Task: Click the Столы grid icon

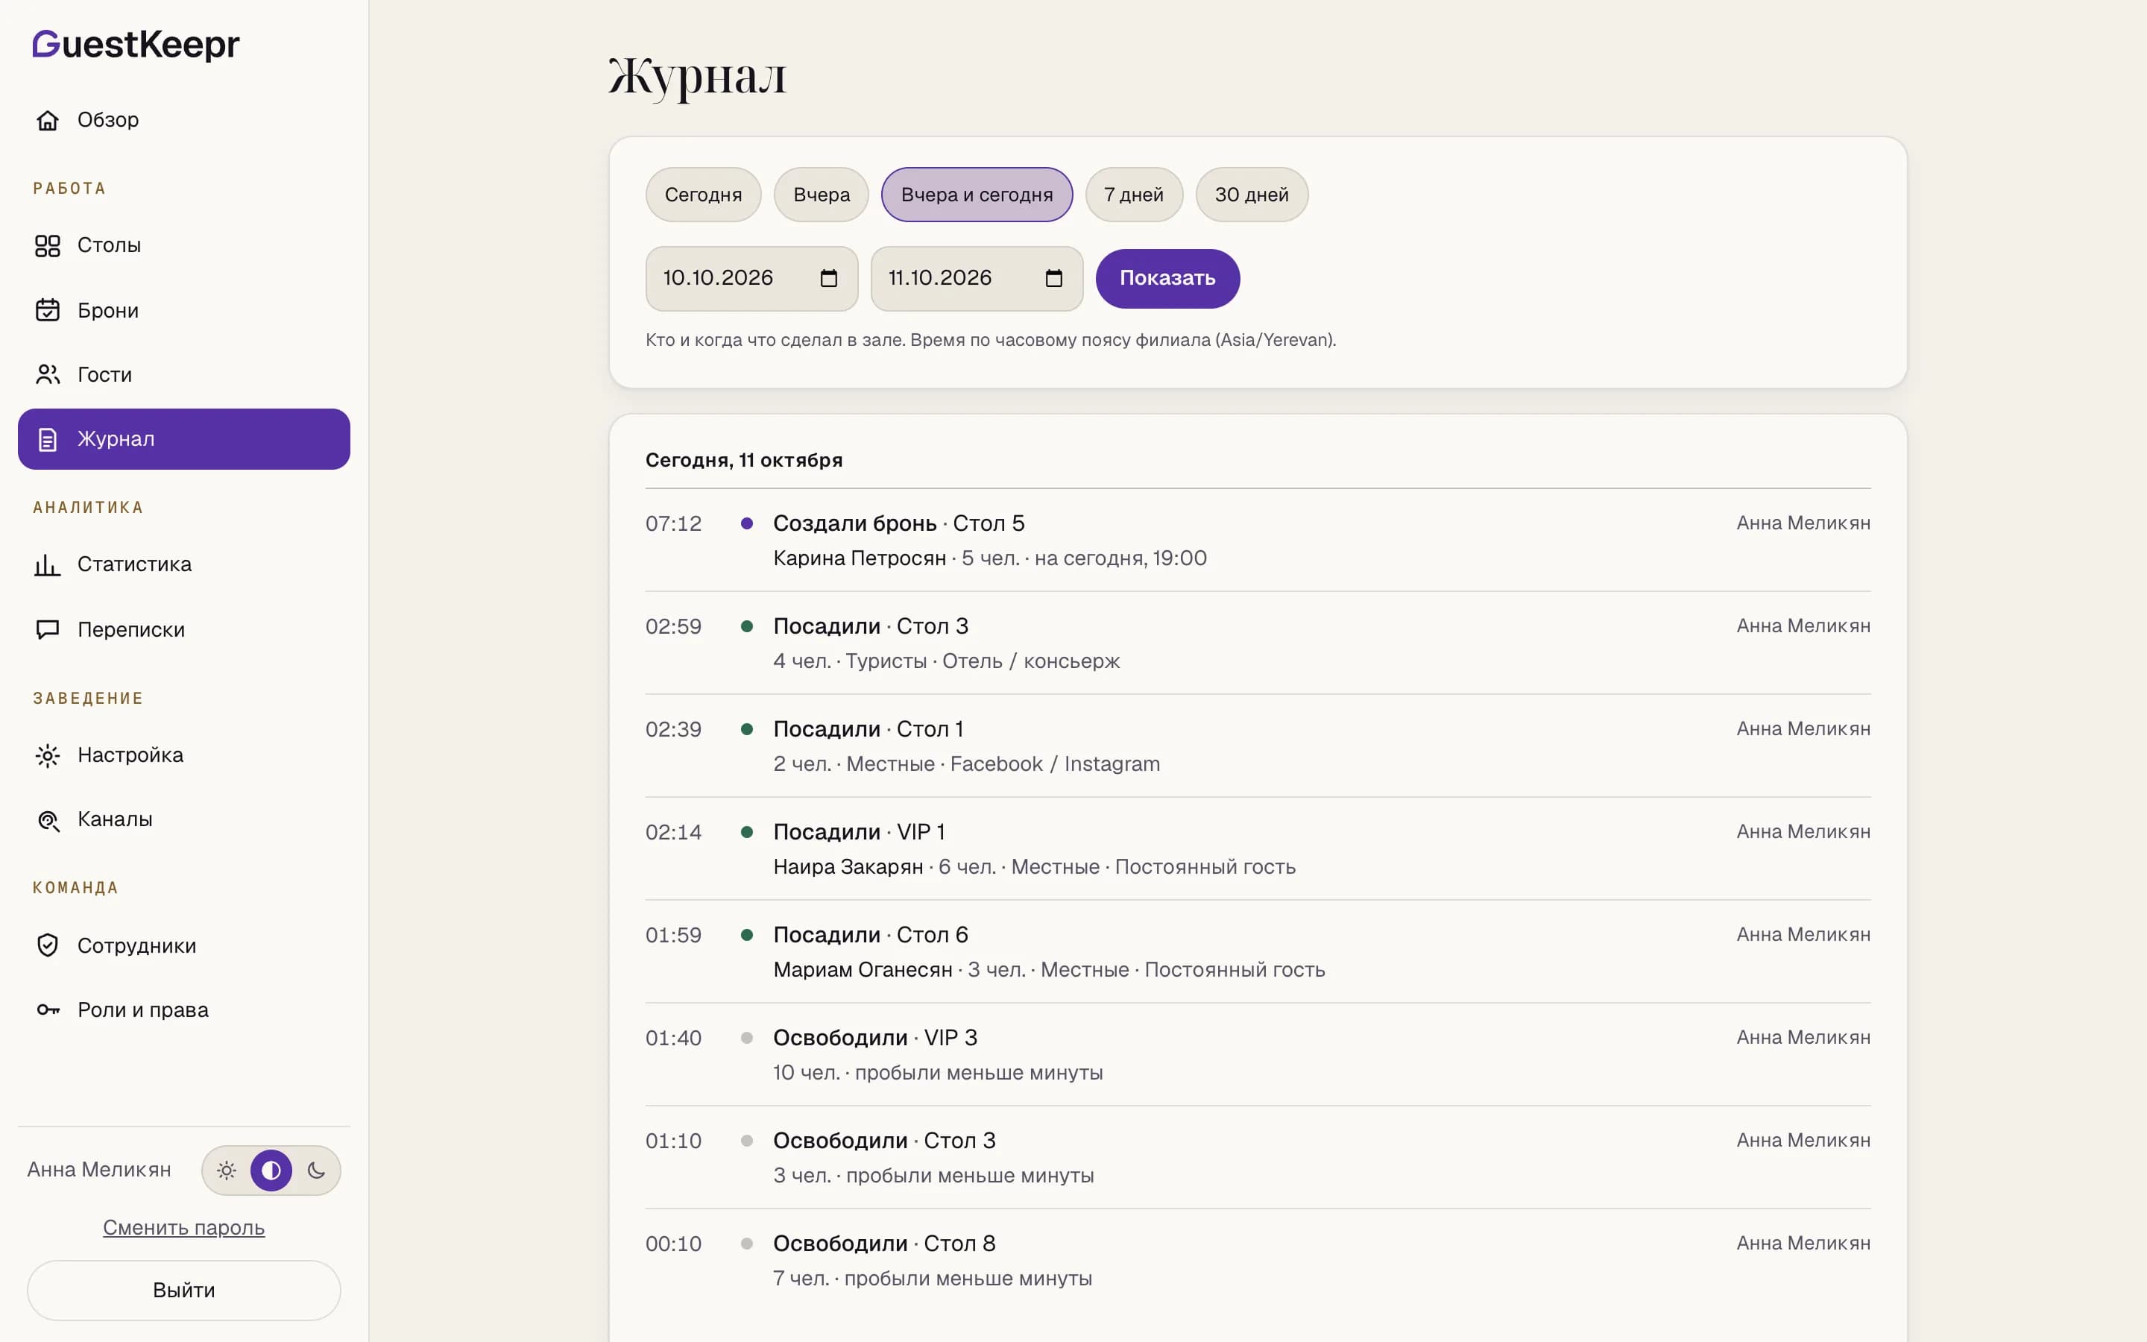Action: 48,246
